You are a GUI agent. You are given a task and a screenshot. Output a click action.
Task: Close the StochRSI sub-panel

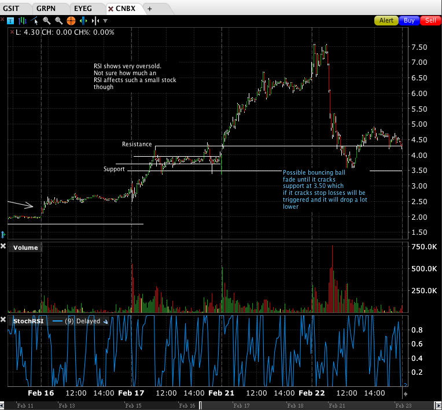click(x=3, y=320)
